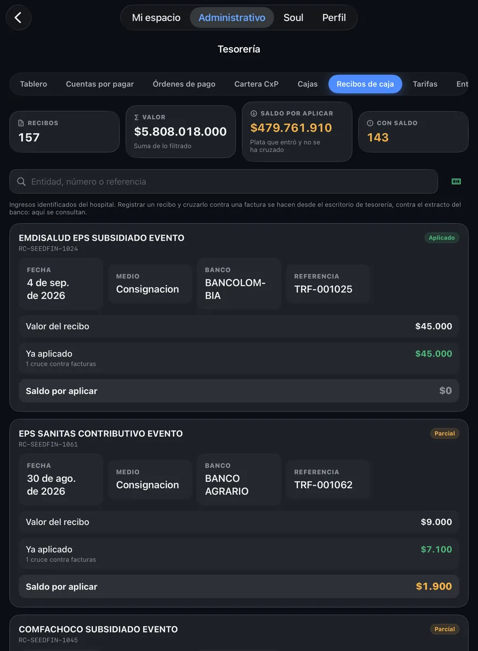Switch to Cuentas por pagar tab
This screenshot has height=651, width=478.
tap(100, 84)
